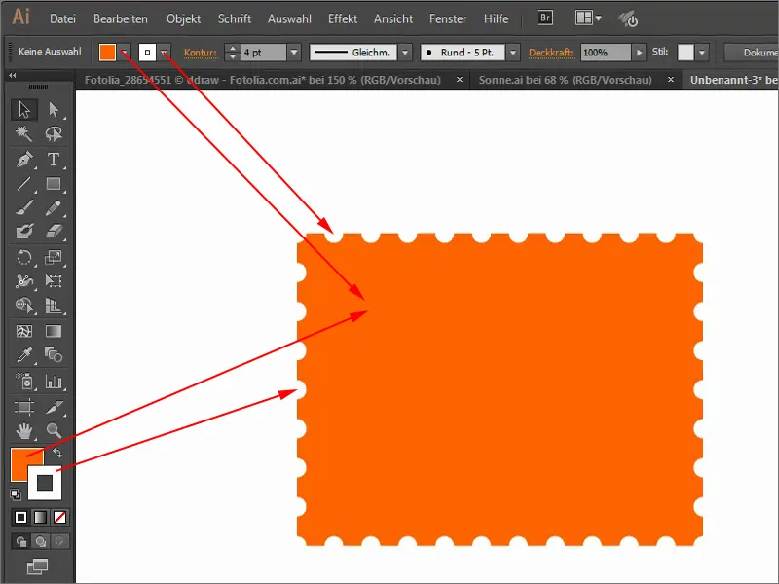Swap fill and stroke colors arrow
Image resolution: width=779 pixels, height=584 pixels.
[57, 453]
